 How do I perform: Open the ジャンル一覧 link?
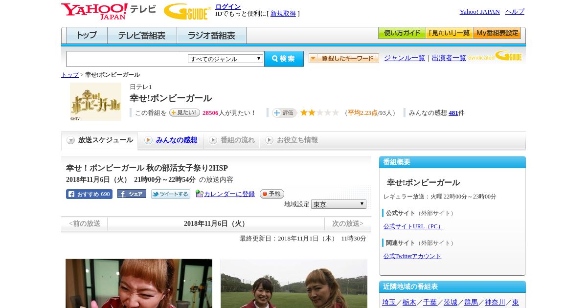point(405,58)
